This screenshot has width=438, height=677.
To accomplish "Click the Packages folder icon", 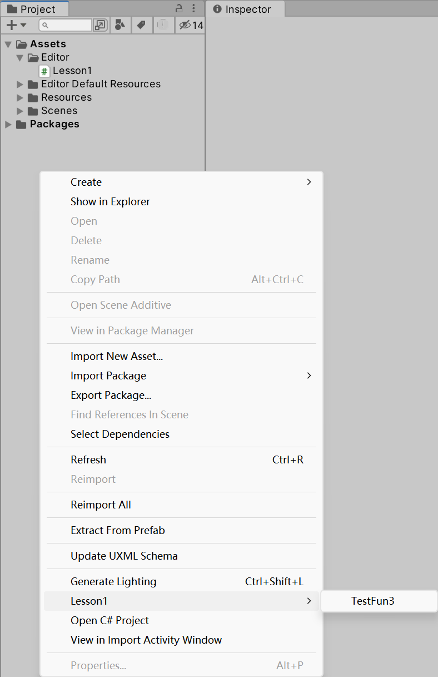I will pyautogui.click(x=21, y=125).
